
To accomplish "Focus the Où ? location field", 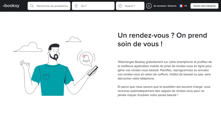I will pyautogui.click(x=93, y=6).
